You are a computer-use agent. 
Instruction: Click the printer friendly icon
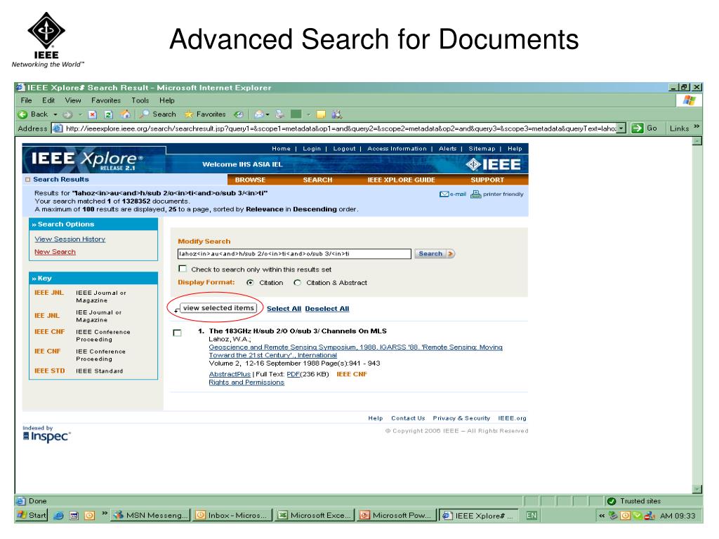[476, 194]
